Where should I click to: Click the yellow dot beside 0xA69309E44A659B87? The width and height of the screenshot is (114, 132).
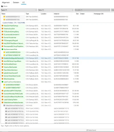click(4, 85)
